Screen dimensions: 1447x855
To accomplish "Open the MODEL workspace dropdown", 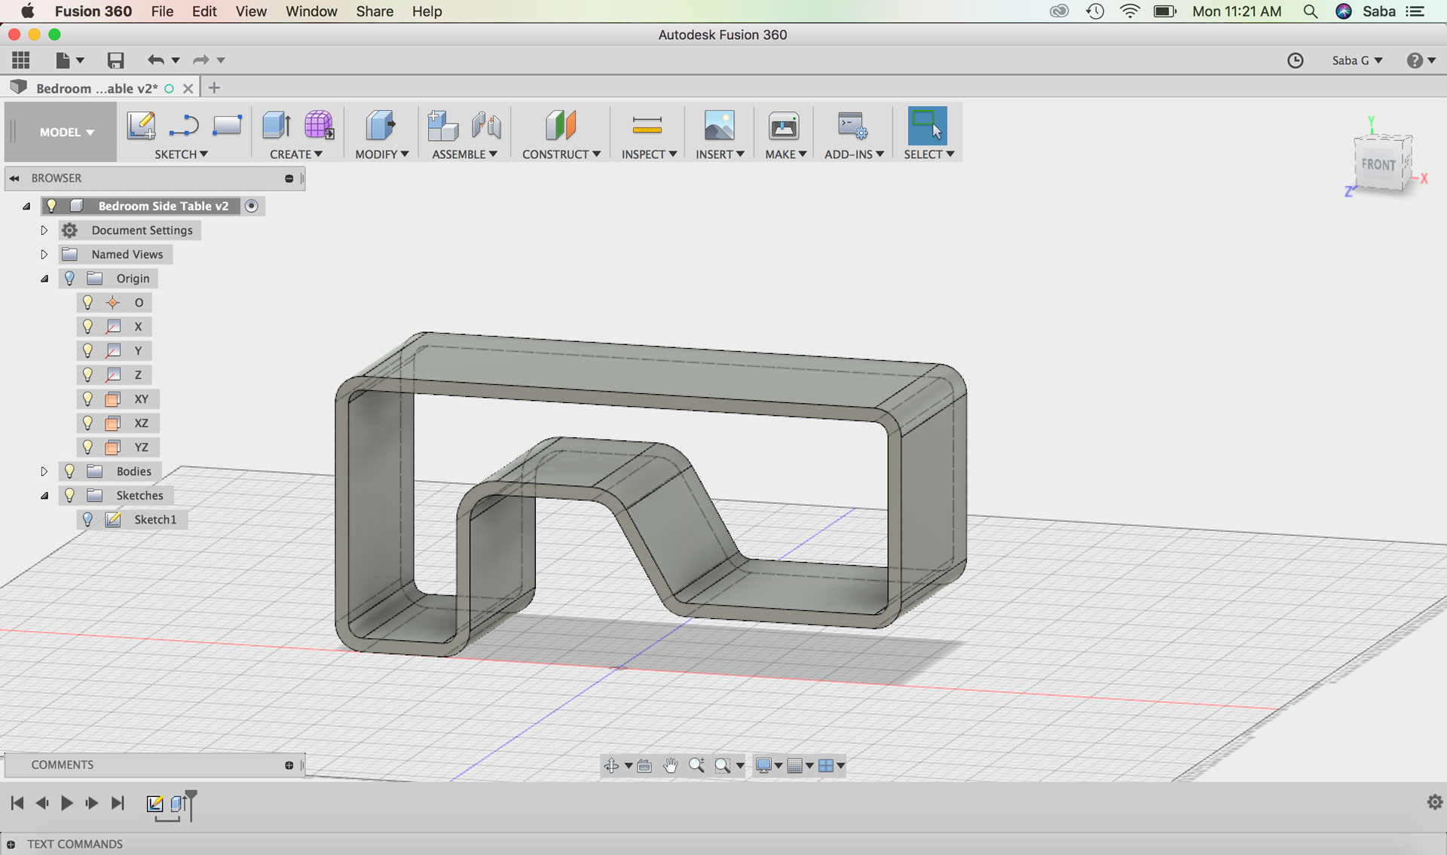I will tap(66, 132).
